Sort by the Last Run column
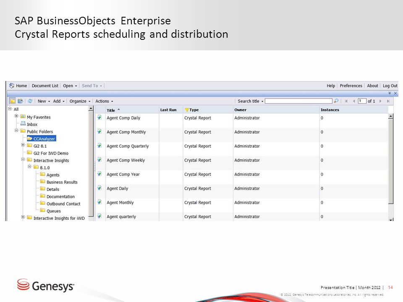 coord(168,110)
